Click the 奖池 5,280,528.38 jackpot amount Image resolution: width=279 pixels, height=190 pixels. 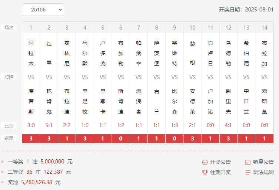[x=37, y=182]
